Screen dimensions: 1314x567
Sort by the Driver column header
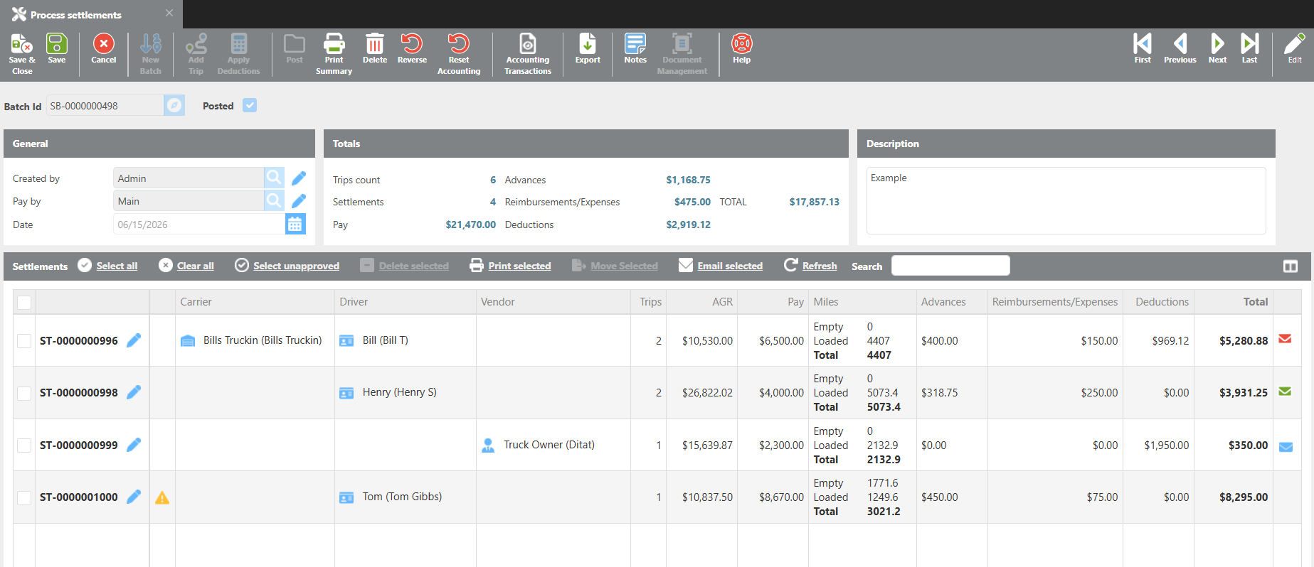pyautogui.click(x=354, y=302)
